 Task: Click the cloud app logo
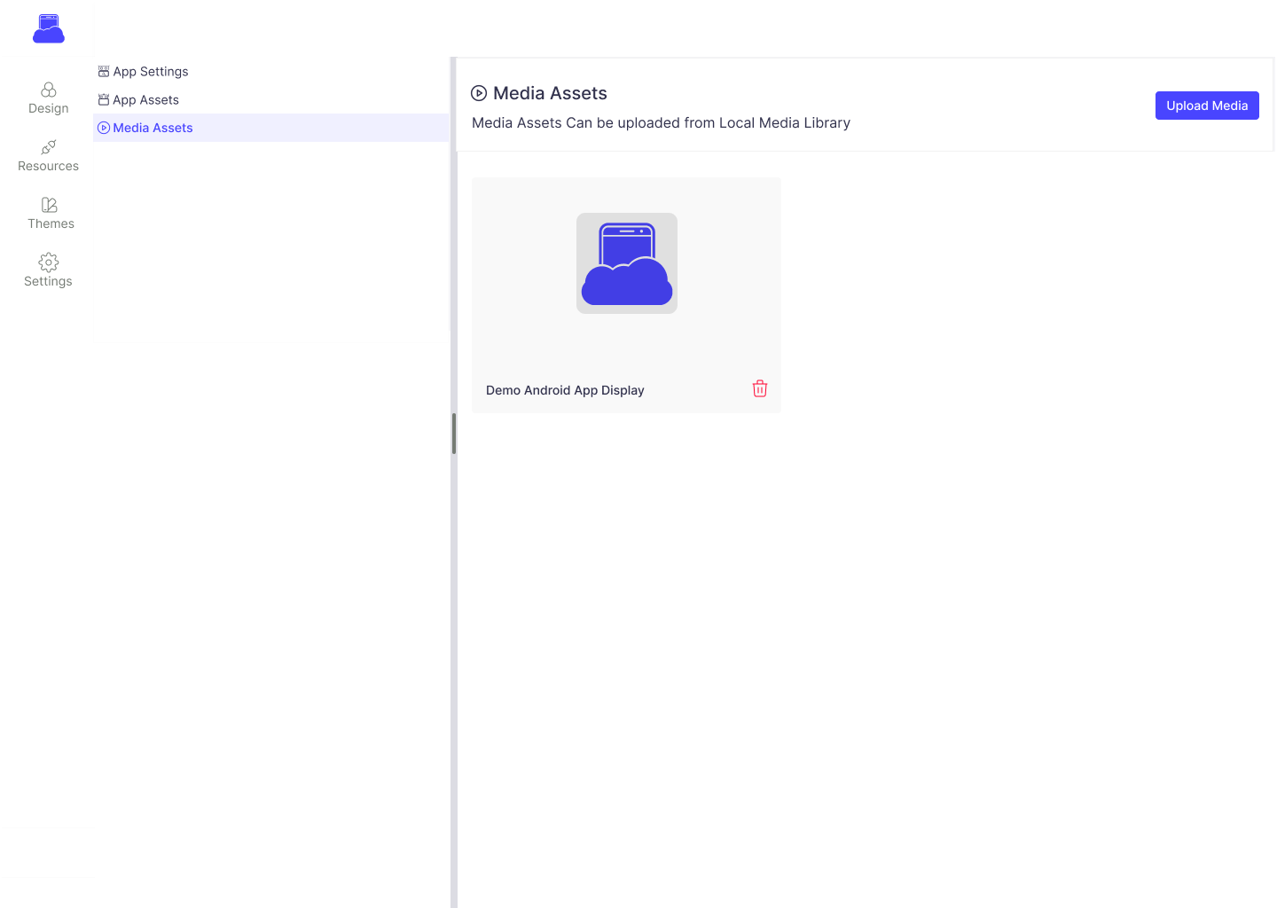click(49, 28)
